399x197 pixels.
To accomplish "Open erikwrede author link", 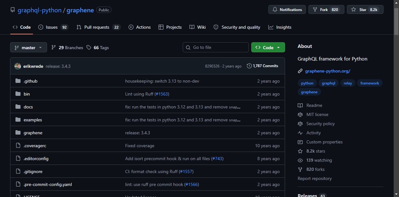I will click(x=33, y=66).
